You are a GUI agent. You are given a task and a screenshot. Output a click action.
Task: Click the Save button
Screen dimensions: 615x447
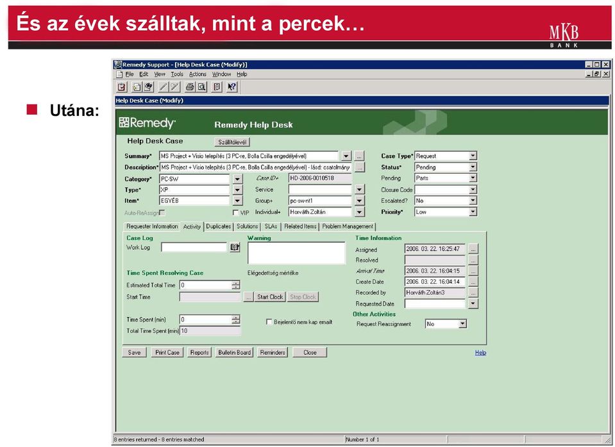(x=134, y=353)
